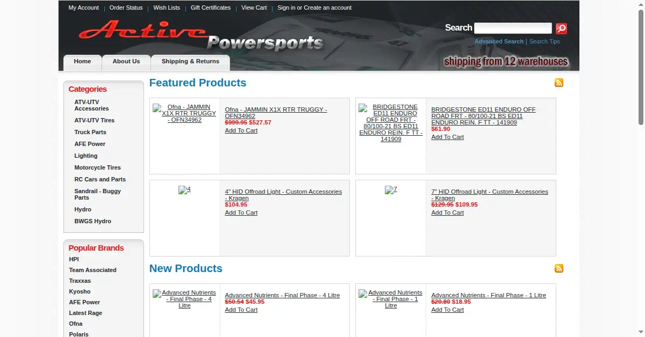Select the HPI brand
The width and height of the screenshot is (645, 337).
[74, 259]
